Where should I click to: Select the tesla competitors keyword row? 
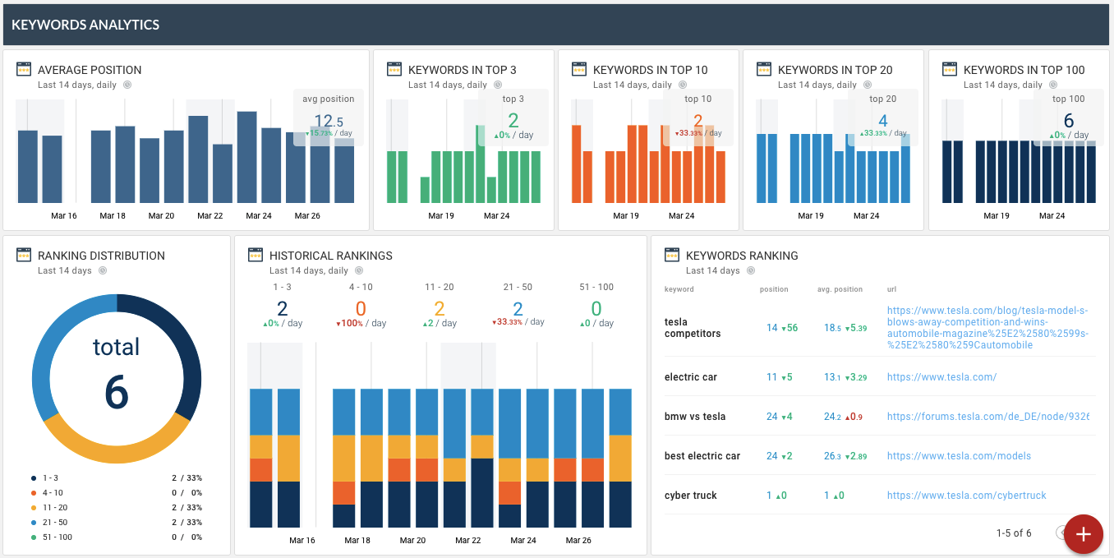[880, 328]
